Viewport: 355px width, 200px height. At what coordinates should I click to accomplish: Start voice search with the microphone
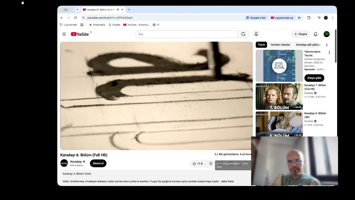point(256,34)
